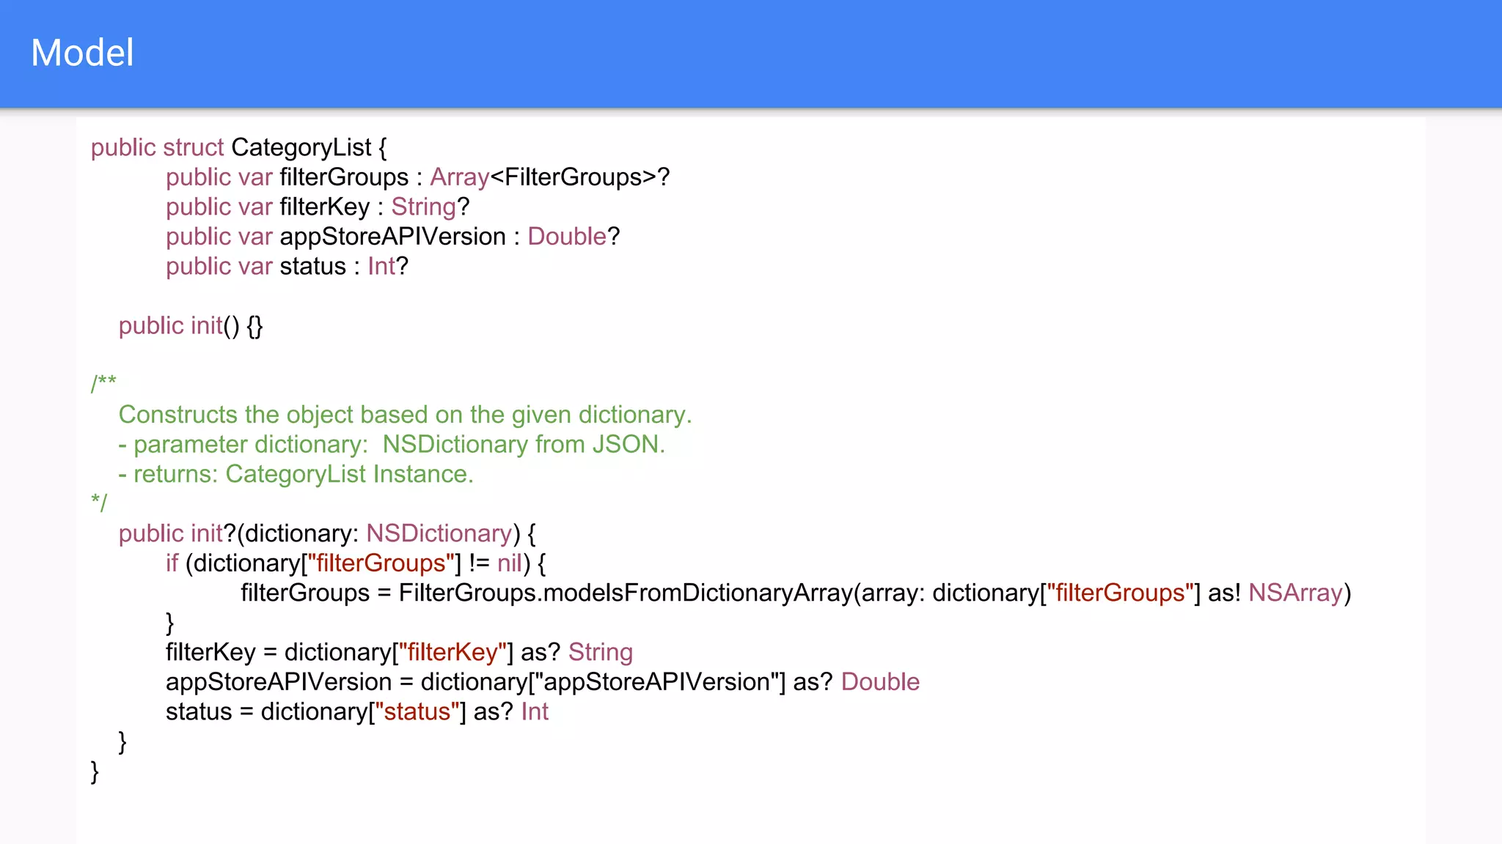Click the '- parameter dictionary: NSDictionary from JSON.' comment
Screen dimensions: 1502x844
point(392,445)
